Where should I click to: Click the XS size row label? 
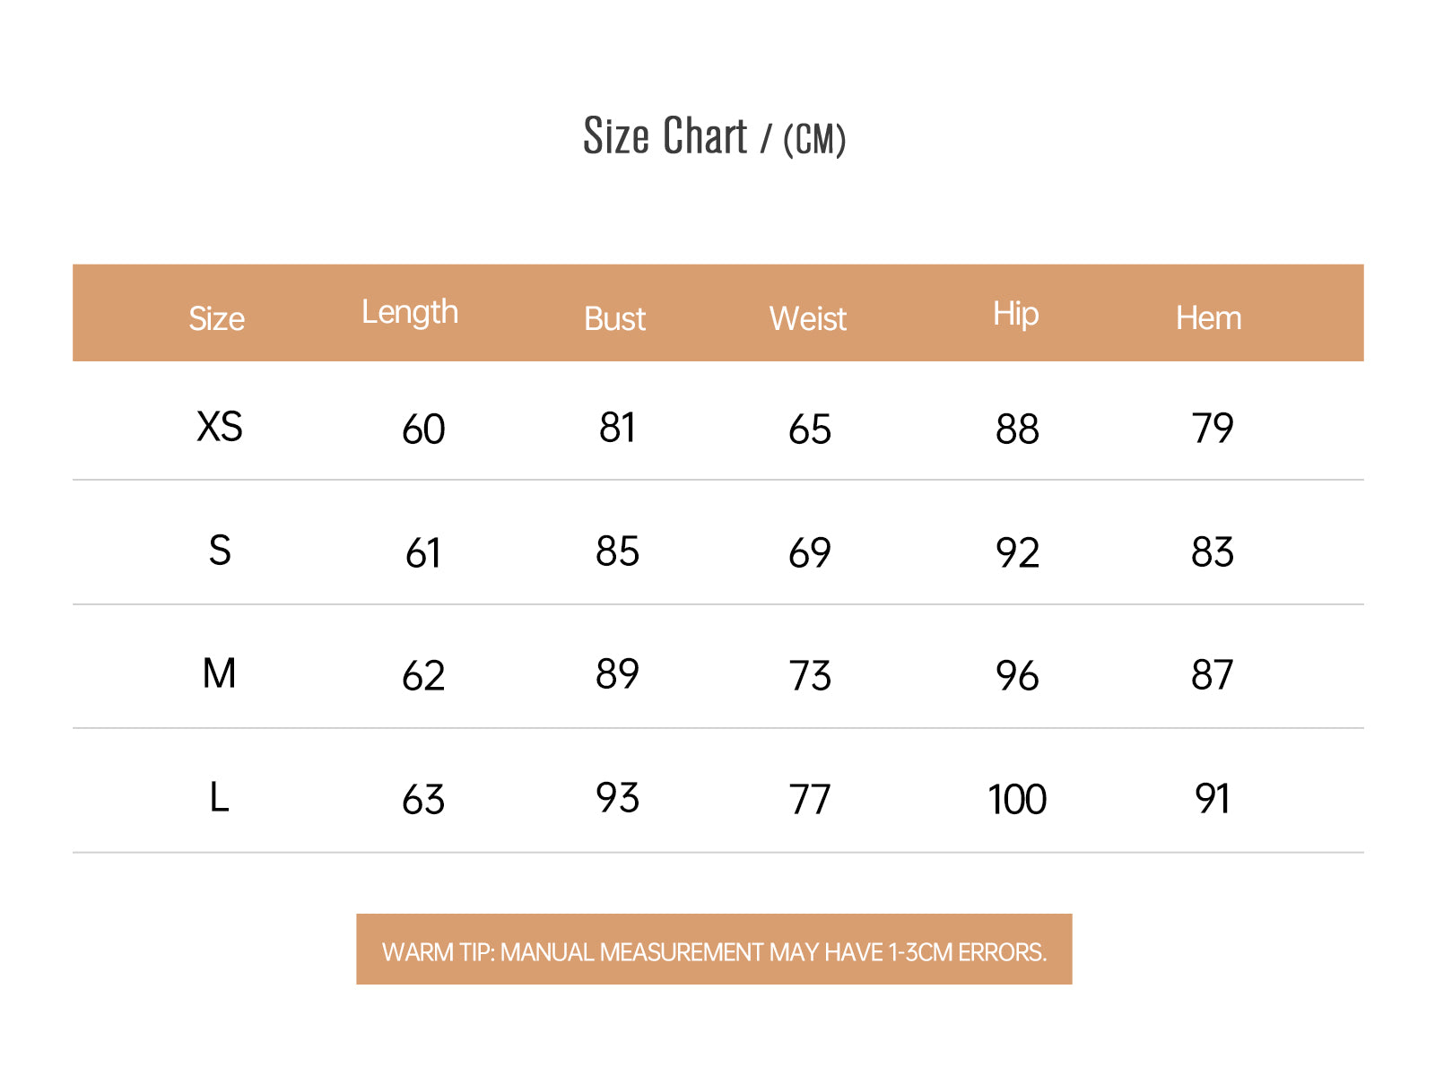[x=220, y=427]
